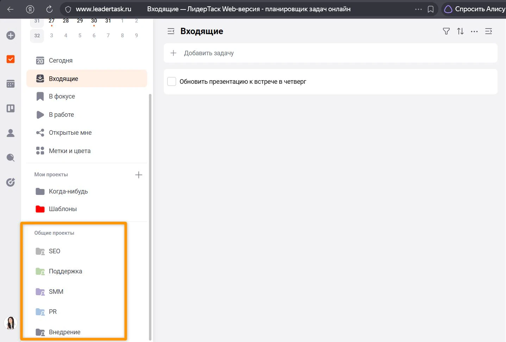Open Входящие list
Viewport: 506px width, 342px height.
point(87,78)
